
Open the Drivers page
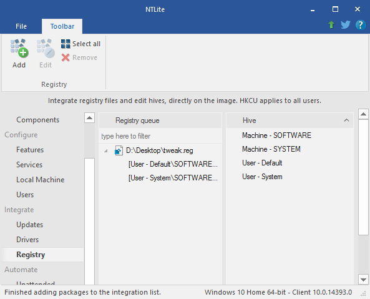pos(27,240)
